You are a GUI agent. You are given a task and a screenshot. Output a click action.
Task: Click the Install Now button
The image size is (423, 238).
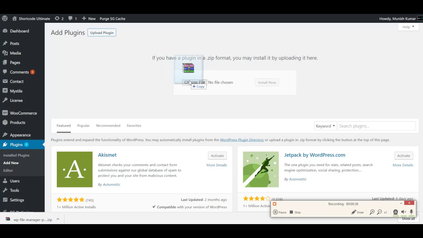267,82
